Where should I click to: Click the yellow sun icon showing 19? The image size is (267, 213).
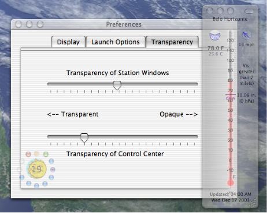point(37,169)
